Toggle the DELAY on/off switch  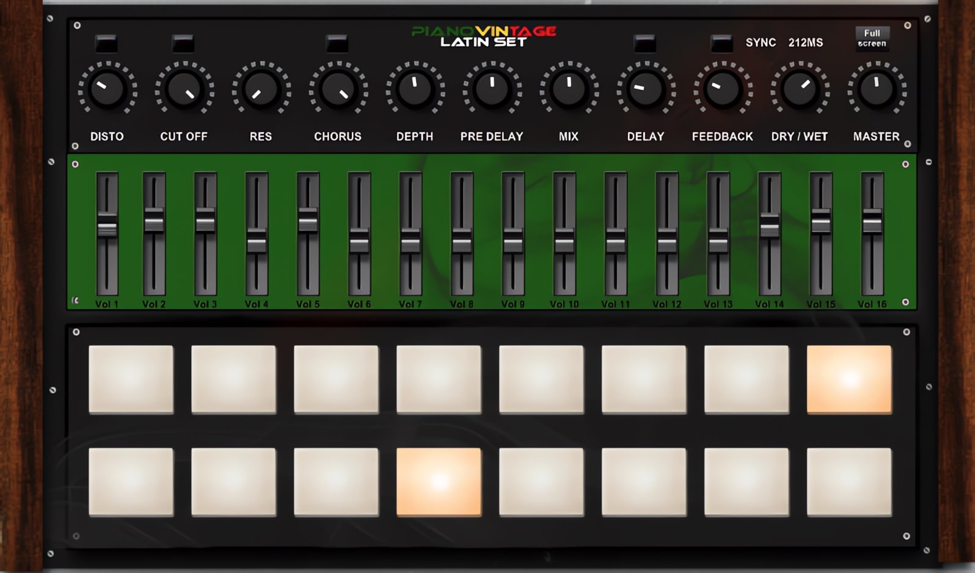point(645,43)
